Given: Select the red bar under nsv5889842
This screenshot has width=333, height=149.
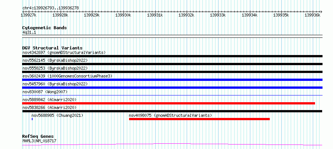Looking at the screenshot, I should [169, 103].
